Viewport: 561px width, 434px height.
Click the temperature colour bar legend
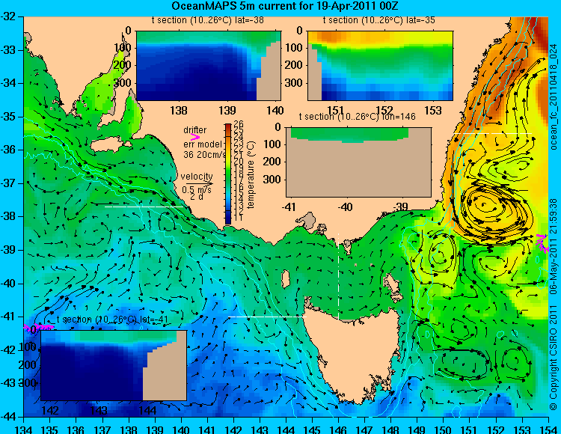point(228,174)
